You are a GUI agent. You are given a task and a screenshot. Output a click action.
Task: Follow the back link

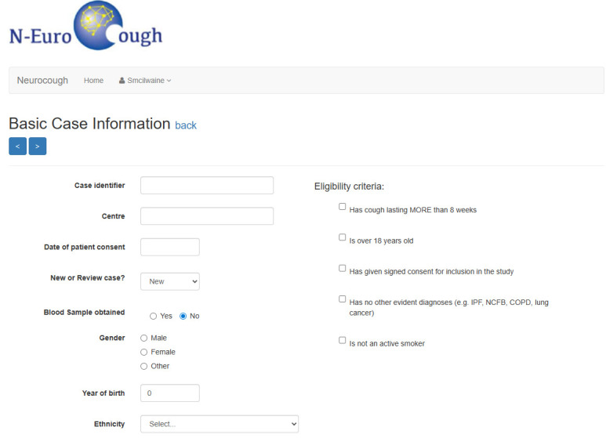click(x=186, y=125)
